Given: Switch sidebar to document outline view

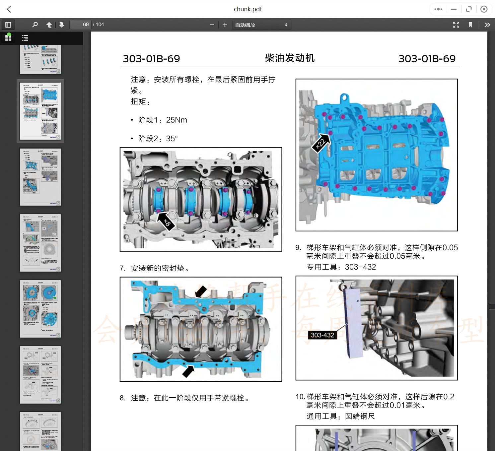Looking at the screenshot, I should coord(25,37).
